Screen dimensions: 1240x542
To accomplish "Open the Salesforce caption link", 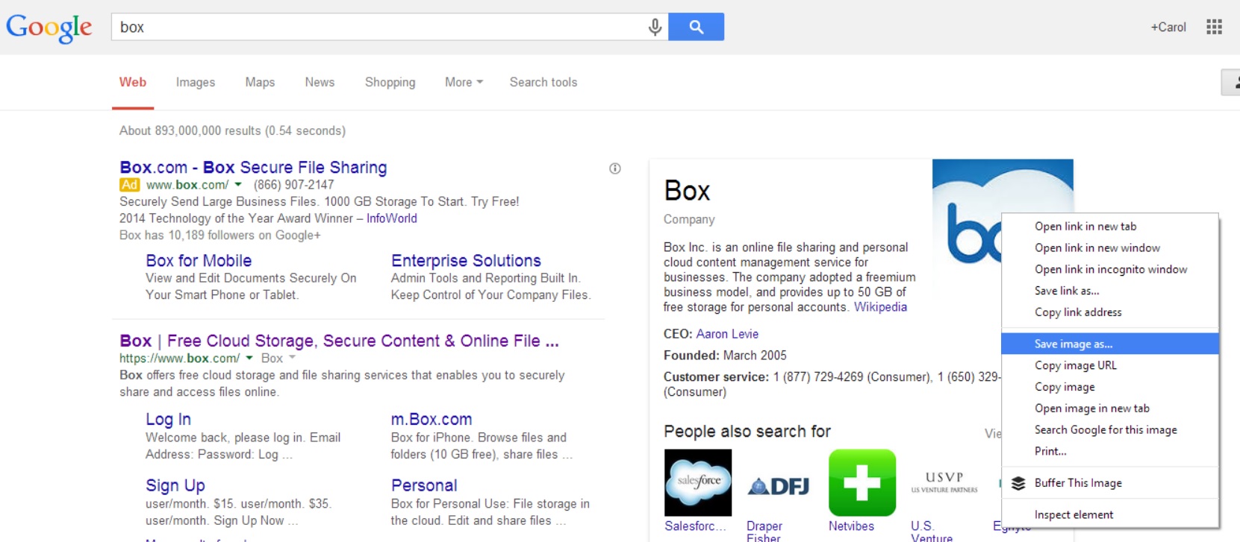I will point(695,526).
